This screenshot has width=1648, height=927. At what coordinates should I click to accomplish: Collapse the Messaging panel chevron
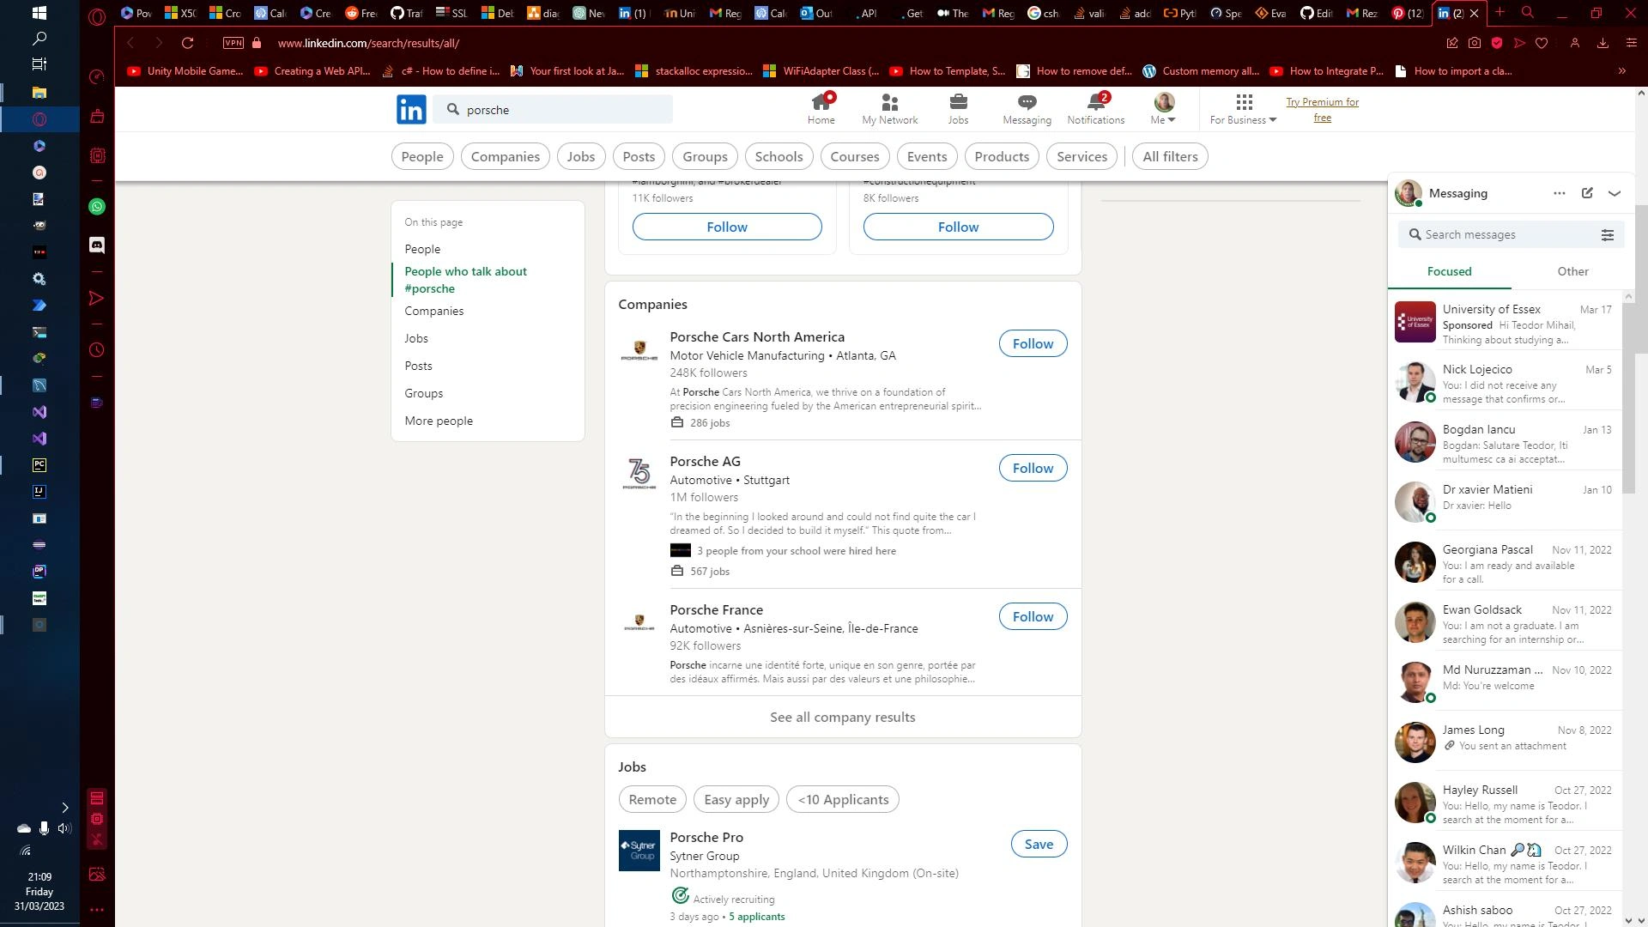1615,193
